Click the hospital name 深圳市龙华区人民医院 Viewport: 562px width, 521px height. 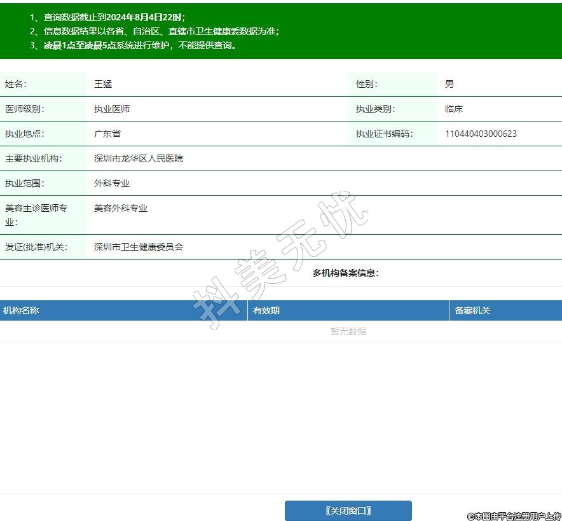(139, 158)
